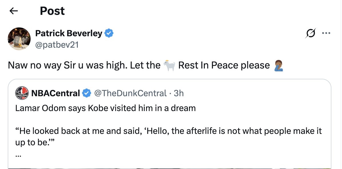The height and width of the screenshot is (169, 342).
Task: Visit the @patbev21 handle
Action: click(57, 45)
